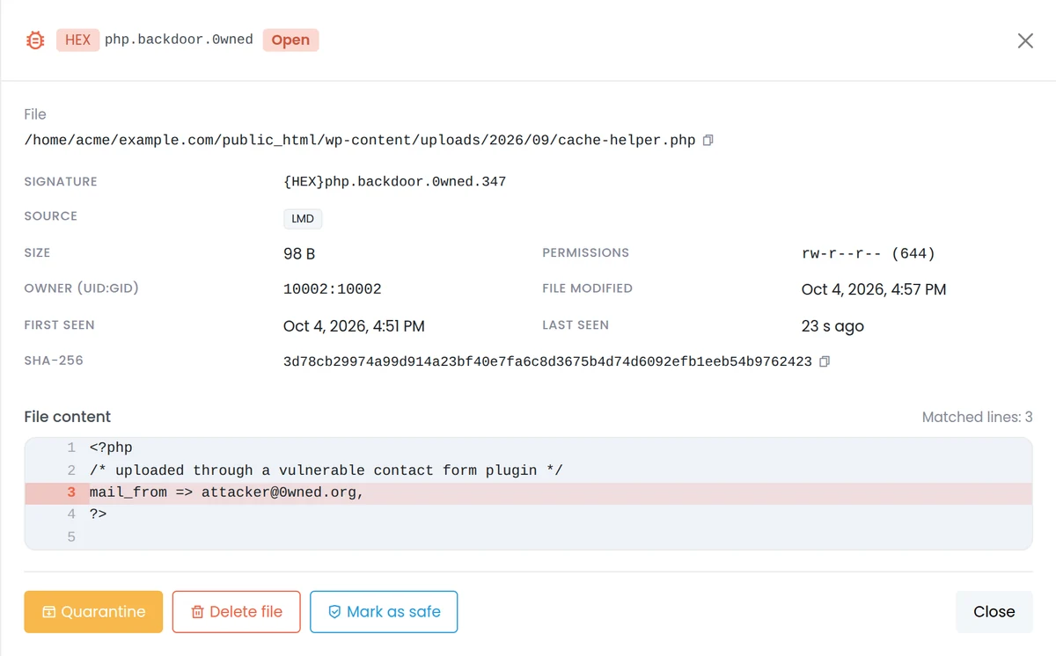
Task: Select the size value 98 B
Action: tap(299, 253)
